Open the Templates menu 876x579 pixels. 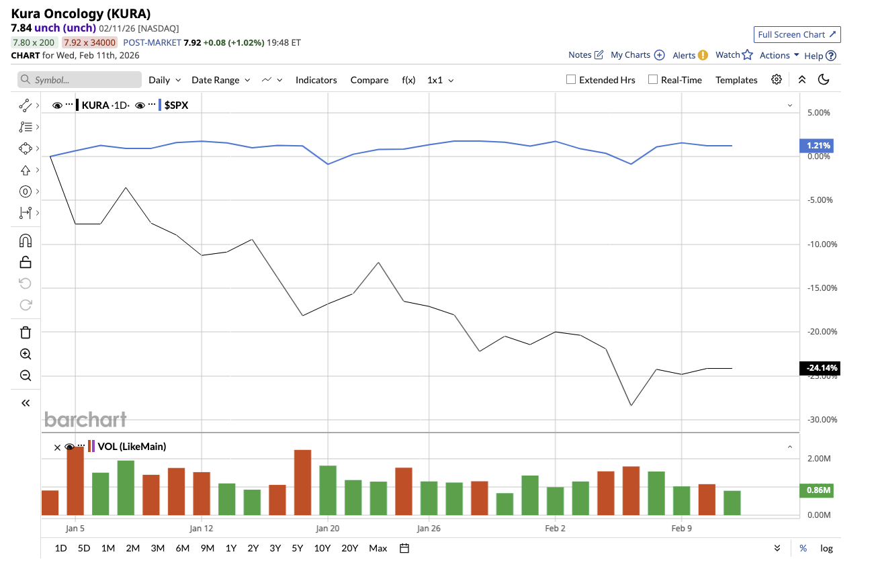(x=736, y=80)
